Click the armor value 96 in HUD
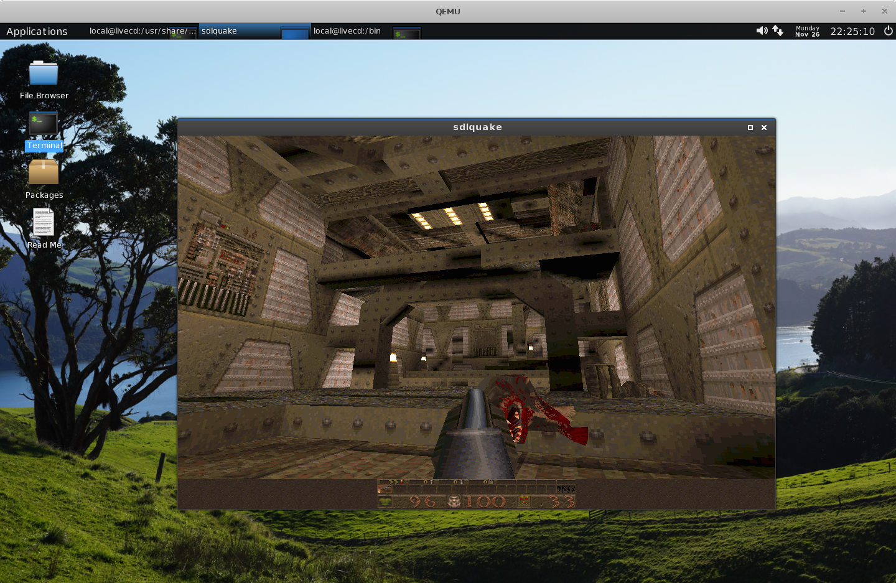This screenshot has width=896, height=583. coord(423,501)
